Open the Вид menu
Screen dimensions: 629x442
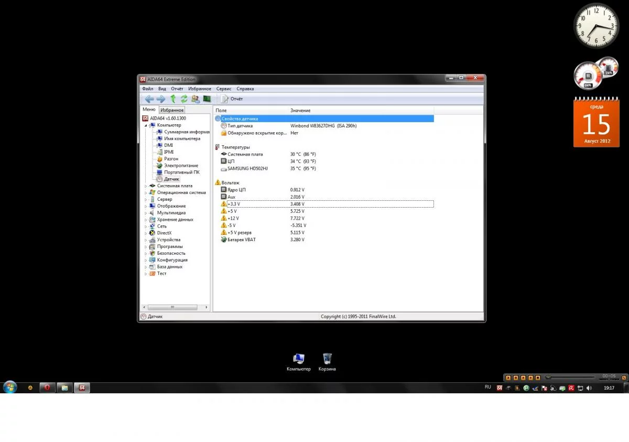(162, 89)
